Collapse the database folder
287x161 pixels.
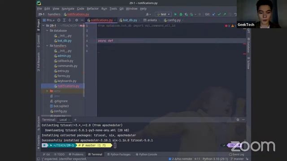pos(47,31)
